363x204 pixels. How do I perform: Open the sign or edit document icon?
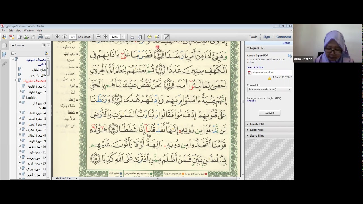[19, 37]
